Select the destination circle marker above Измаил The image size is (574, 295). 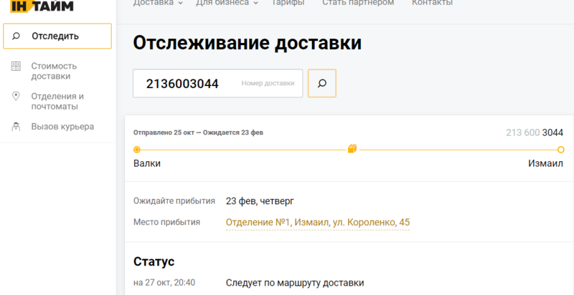point(560,150)
